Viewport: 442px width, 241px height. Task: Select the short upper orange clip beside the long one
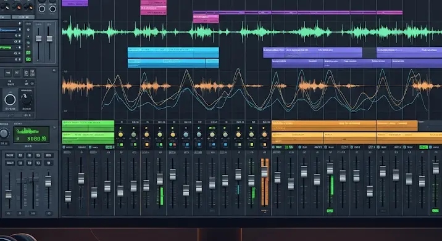397,126
